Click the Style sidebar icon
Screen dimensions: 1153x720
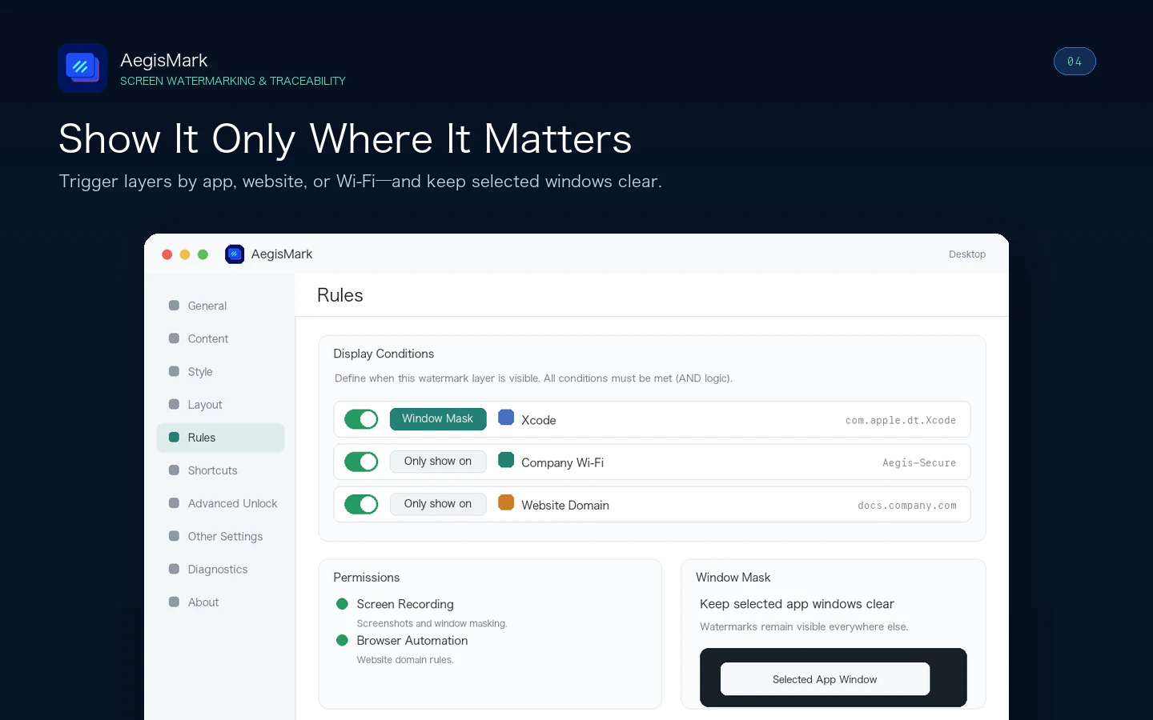tap(174, 371)
